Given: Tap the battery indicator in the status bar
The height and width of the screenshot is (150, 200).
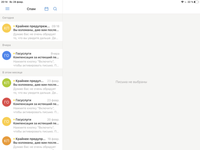Looking at the screenshot, I should tap(196, 2).
